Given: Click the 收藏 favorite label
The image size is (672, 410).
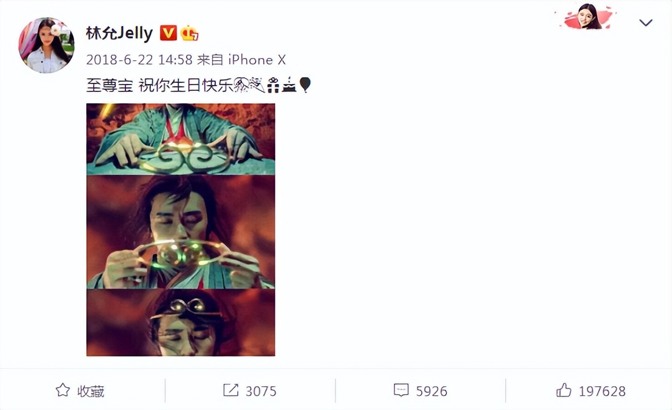Looking at the screenshot, I should pos(90,391).
